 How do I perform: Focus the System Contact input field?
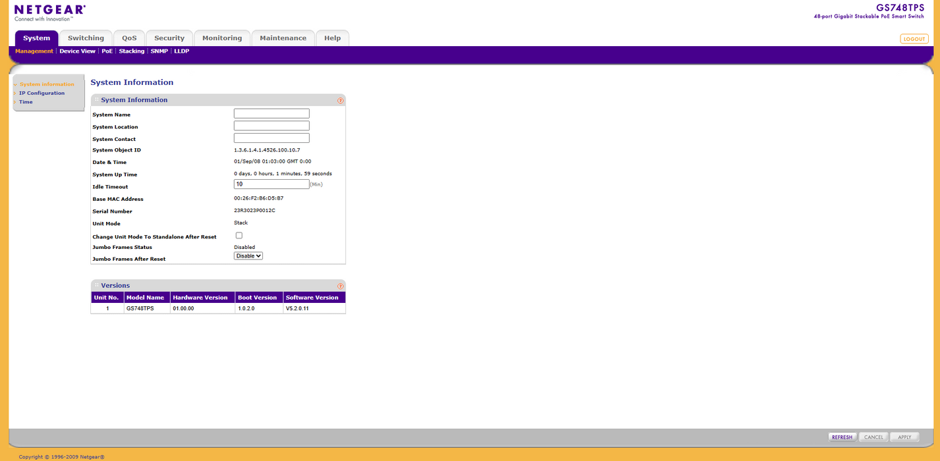(272, 138)
